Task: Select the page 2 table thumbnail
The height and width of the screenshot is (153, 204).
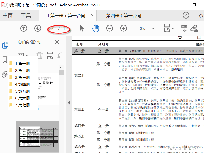Action: click(37, 137)
